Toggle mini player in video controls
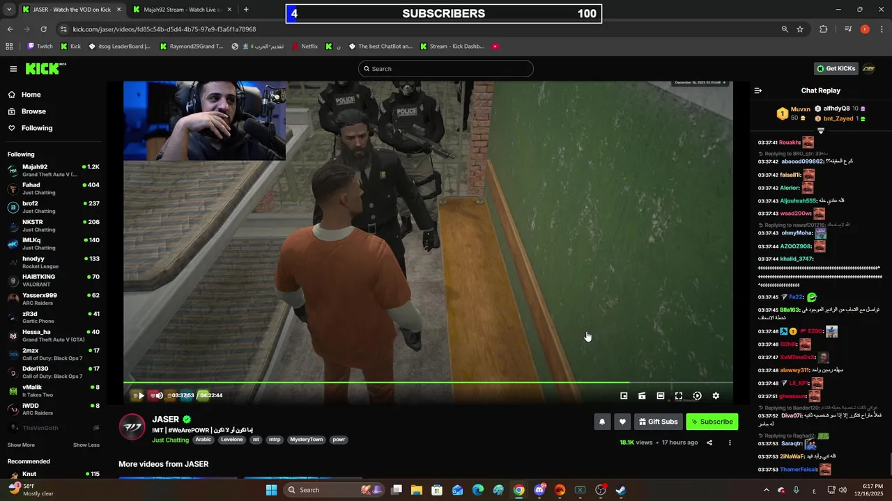This screenshot has height=501, width=892. click(624, 396)
